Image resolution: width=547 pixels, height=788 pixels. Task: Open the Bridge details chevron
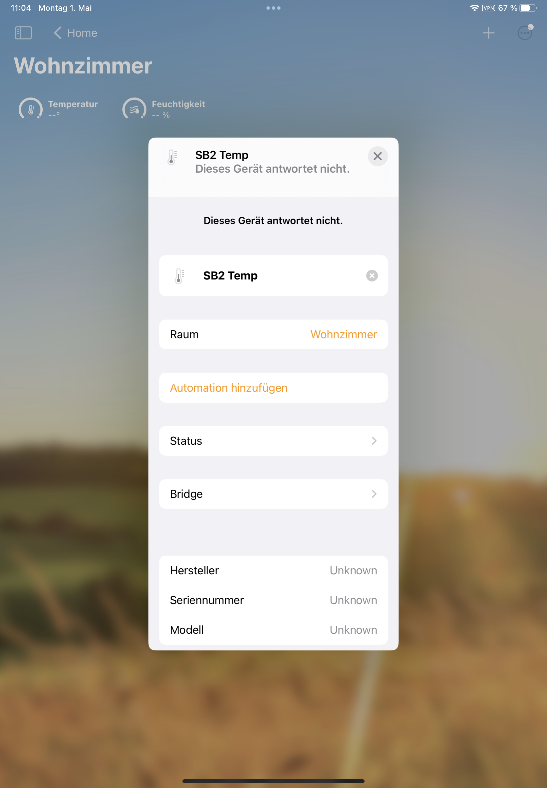[374, 494]
